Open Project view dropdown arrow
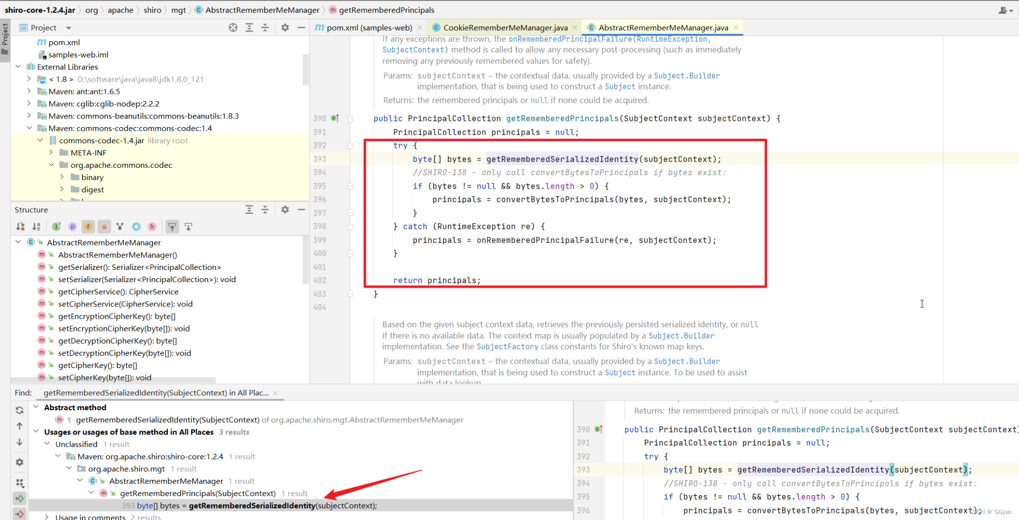 click(x=69, y=28)
